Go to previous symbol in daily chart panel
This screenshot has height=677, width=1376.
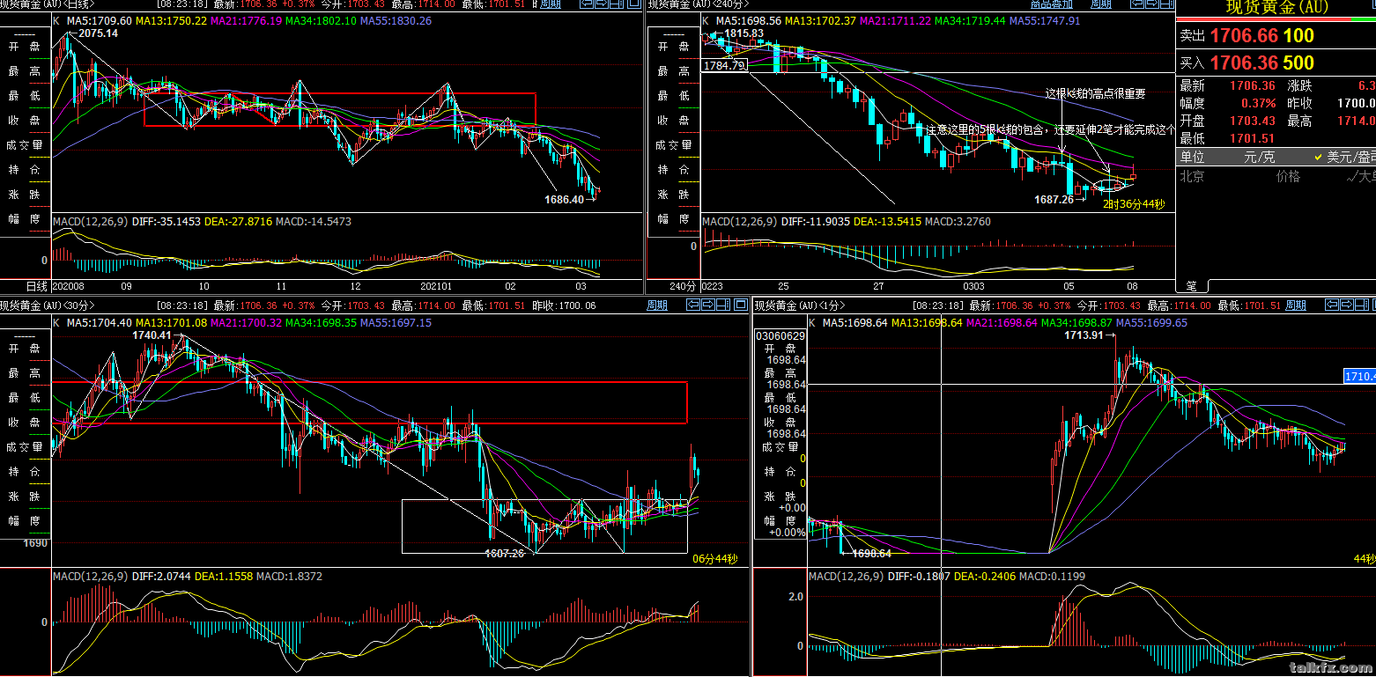click(x=585, y=4)
